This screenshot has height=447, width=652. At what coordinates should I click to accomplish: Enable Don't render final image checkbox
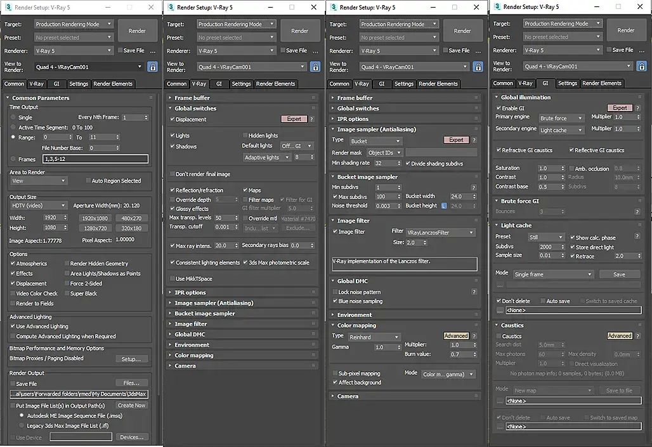(172, 174)
